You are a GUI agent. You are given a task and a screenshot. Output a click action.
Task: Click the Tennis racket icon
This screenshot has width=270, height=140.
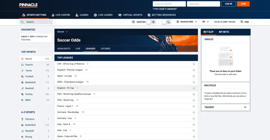[22, 71]
